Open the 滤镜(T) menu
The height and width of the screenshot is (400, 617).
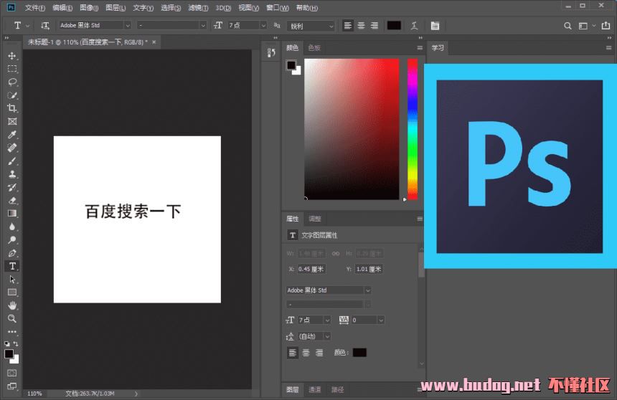pyautogui.click(x=197, y=7)
